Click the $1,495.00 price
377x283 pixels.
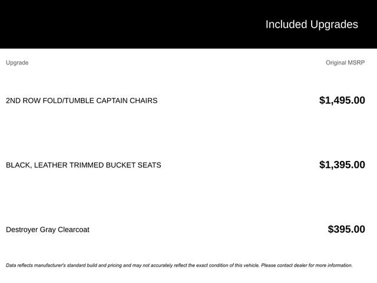coord(342,100)
